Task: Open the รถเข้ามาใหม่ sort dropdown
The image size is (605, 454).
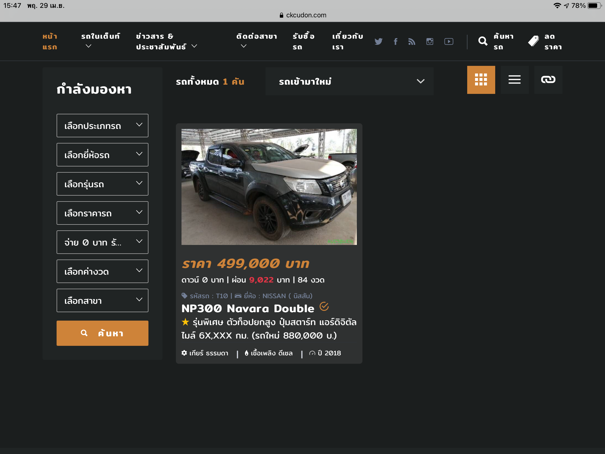Action: click(x=349, y=81)
